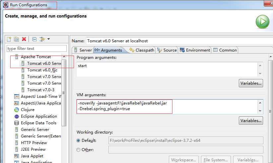The width and height of the screenshot is (273, 163).
Task: Click Variables button under VM arguments
Action: (251, 120)
